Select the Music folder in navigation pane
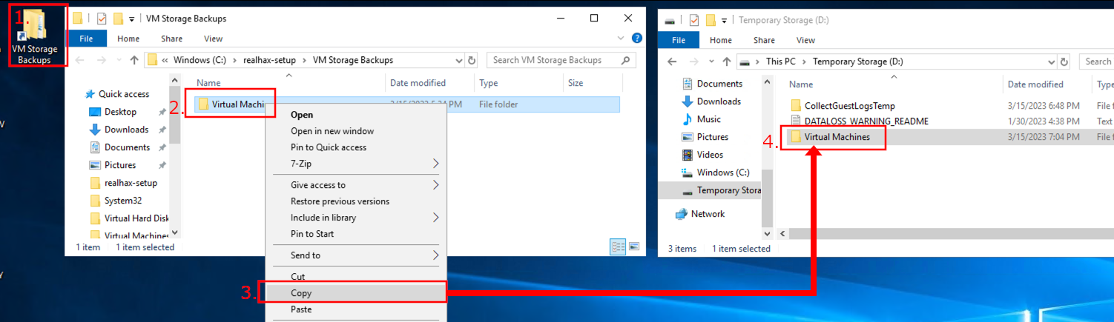 click(708, 119)
